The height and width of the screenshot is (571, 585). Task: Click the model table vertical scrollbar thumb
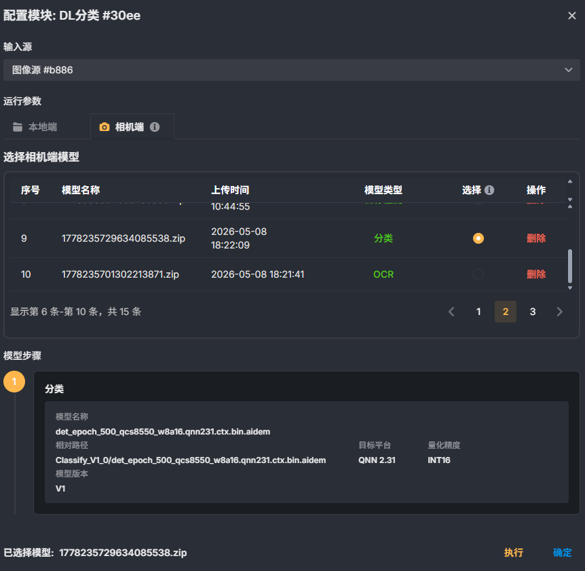[570, 266]
